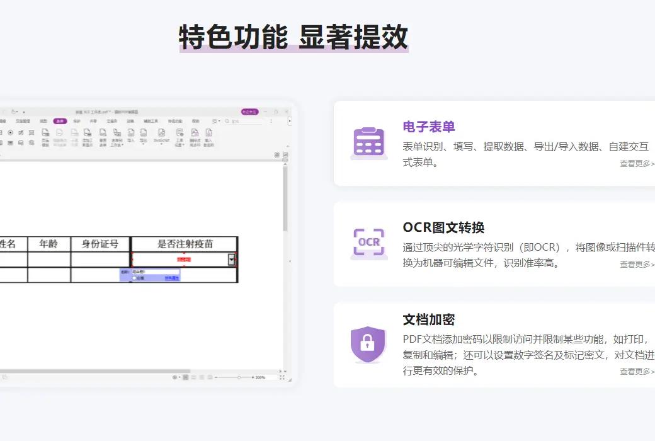The image size is (655, 441).
Task: Click 查看更多 in the 文档加密 card
Action: point(637,372)
